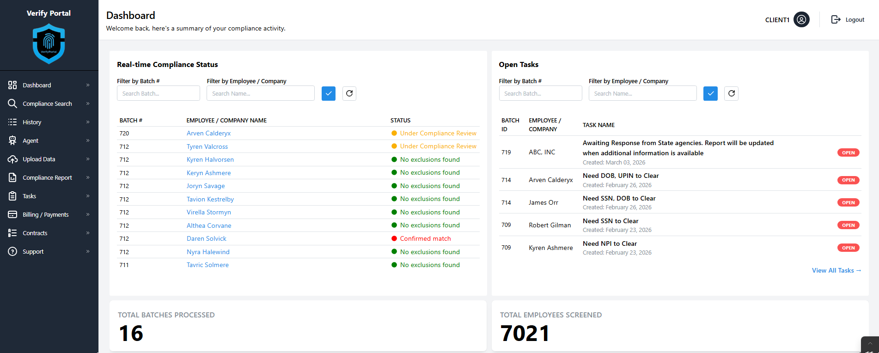Click the Logout arrow icon
Viewport: 879px width, 353px height.
[836, 19]
